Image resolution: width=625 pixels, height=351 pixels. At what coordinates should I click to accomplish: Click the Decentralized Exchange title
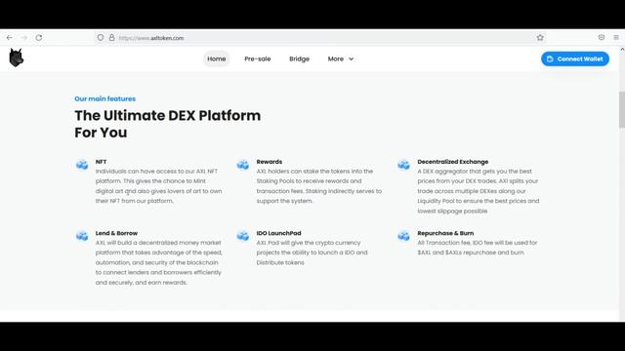pyautogui.click(x=453, y=162)
